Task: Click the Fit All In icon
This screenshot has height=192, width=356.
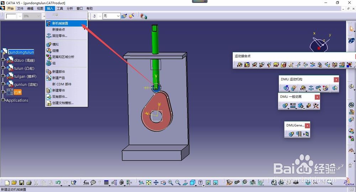Action: [x=149, y=182]
